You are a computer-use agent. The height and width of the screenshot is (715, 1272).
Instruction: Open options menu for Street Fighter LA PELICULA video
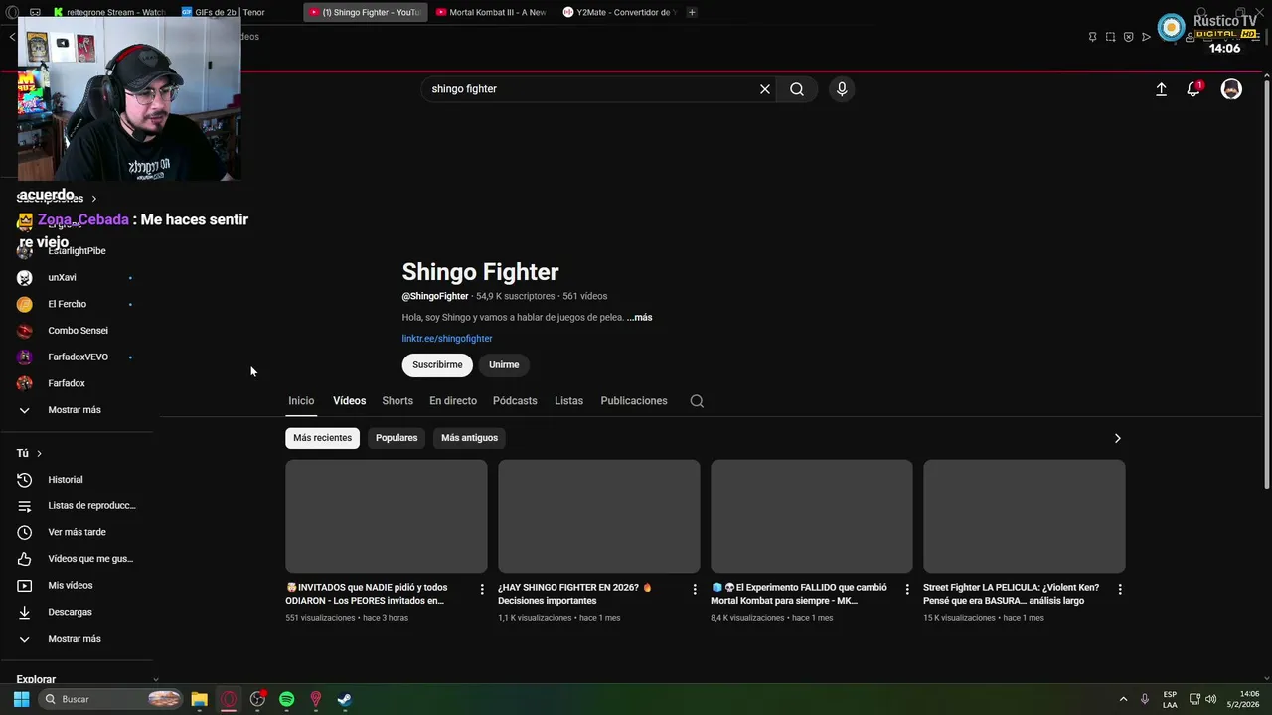click(x=1120, y=589)
